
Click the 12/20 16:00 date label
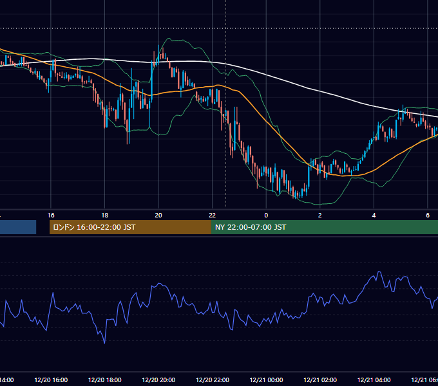[x=51, y=380]
